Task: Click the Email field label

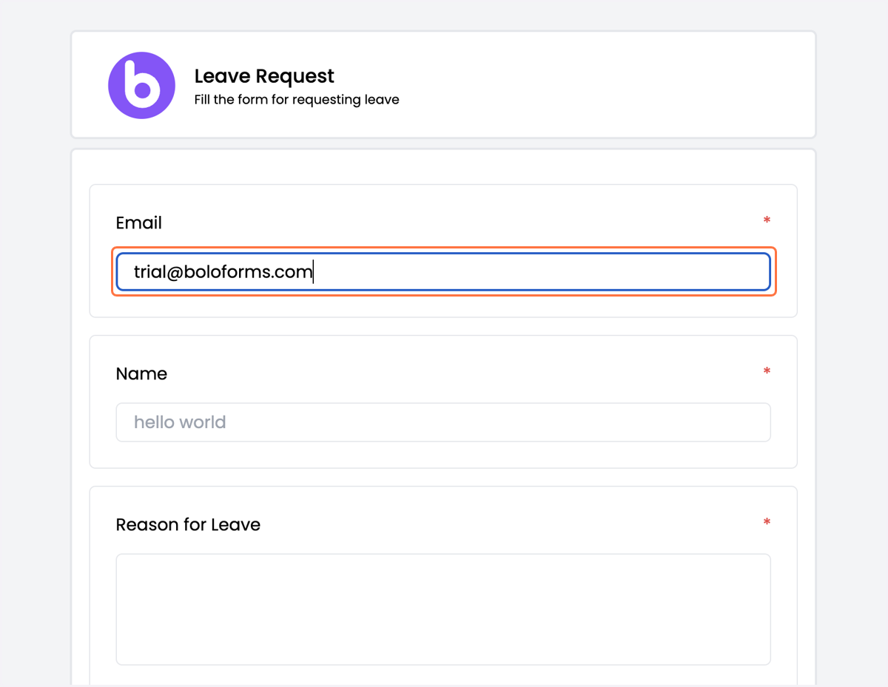Action: coord(138,223)
